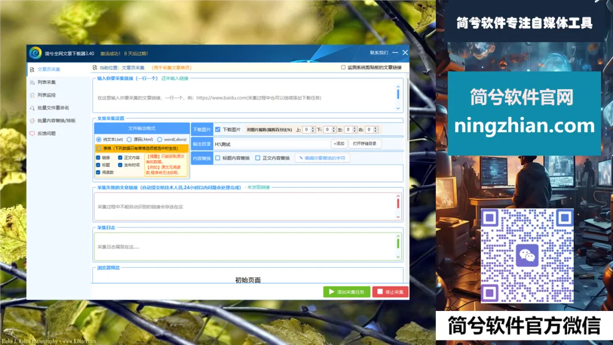Image resolution: width=613 pixels, height=345 pixels.
Task: Click the 文章页采集 sidebar document icon
Action: [x=32, y=70]
